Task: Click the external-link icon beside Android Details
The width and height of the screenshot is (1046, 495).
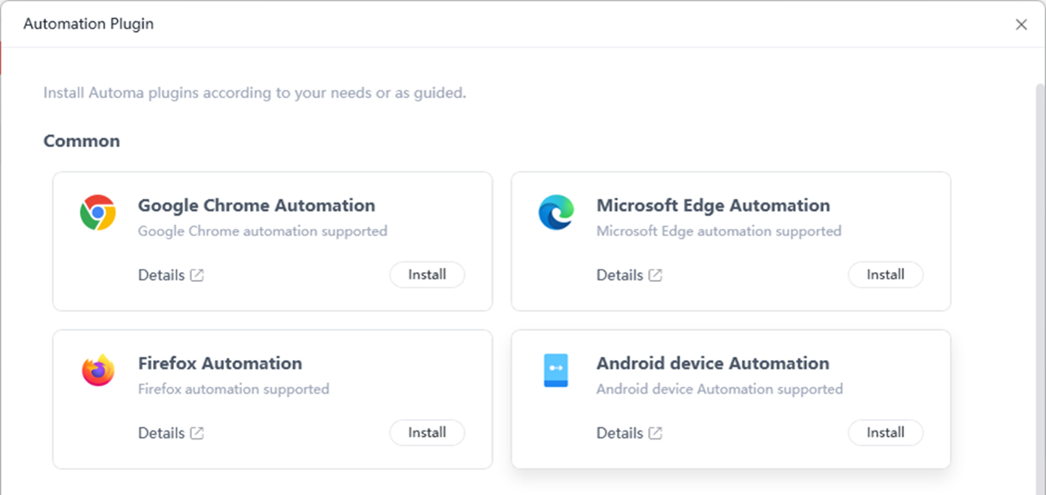Action: click(x=656, y=433)
